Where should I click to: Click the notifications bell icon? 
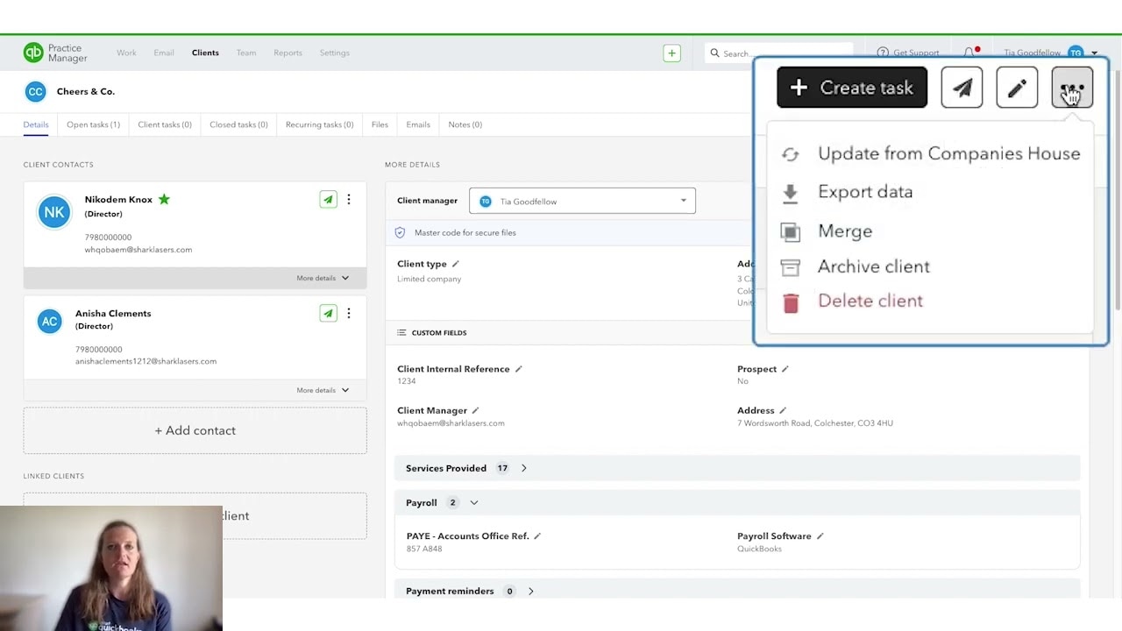(x=969, y=53)
